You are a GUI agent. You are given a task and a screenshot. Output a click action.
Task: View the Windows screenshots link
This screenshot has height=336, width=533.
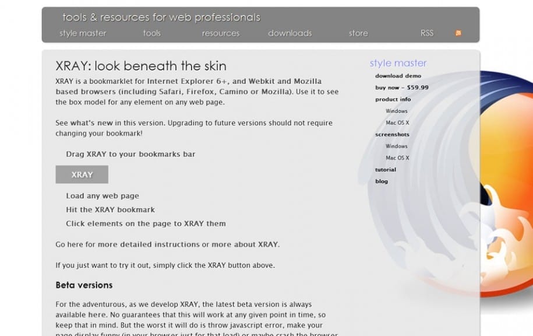point(396,146)
